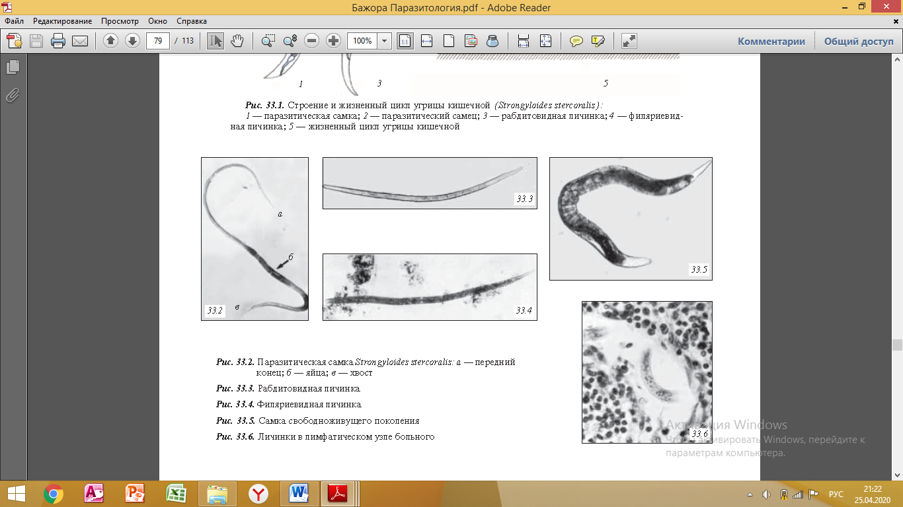
Task: Toggle Fit Page view mode
Action: click(x=449, y=41)
